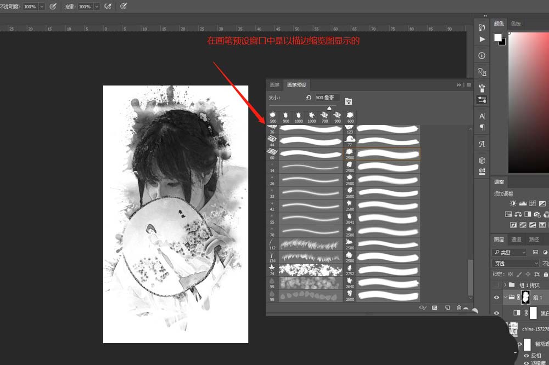Delete the selected brush preset
549x365 pixels.
coord(458,307)
